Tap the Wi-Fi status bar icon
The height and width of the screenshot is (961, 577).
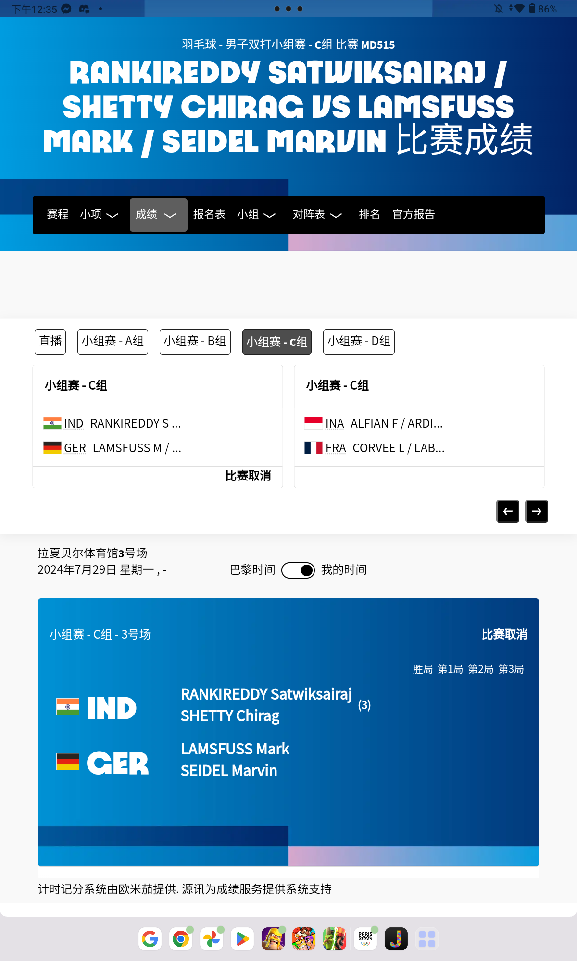519,9
